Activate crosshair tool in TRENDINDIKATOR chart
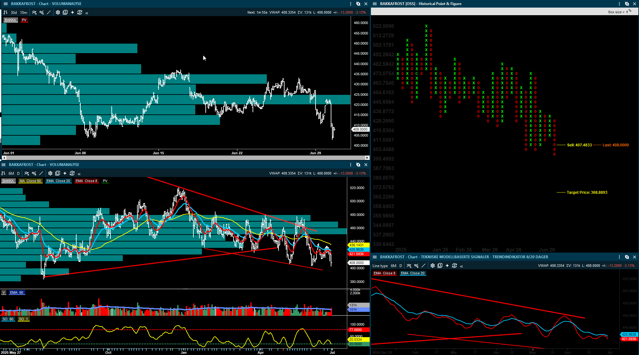This screenshot has height=355, width=639. (x=447, y=266)
